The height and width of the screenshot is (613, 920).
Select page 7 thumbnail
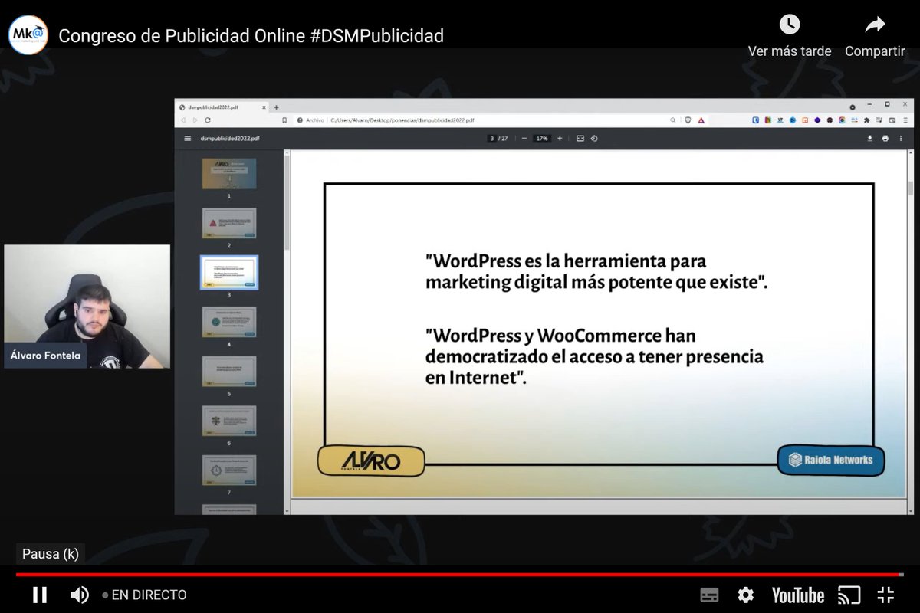pos(229,470)
